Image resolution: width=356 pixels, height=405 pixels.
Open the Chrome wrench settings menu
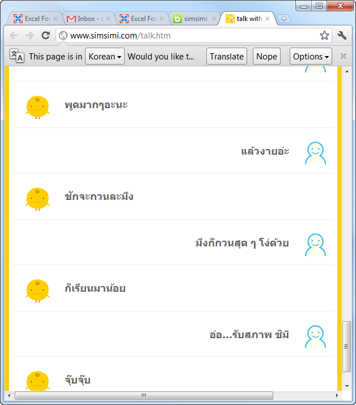342,36
